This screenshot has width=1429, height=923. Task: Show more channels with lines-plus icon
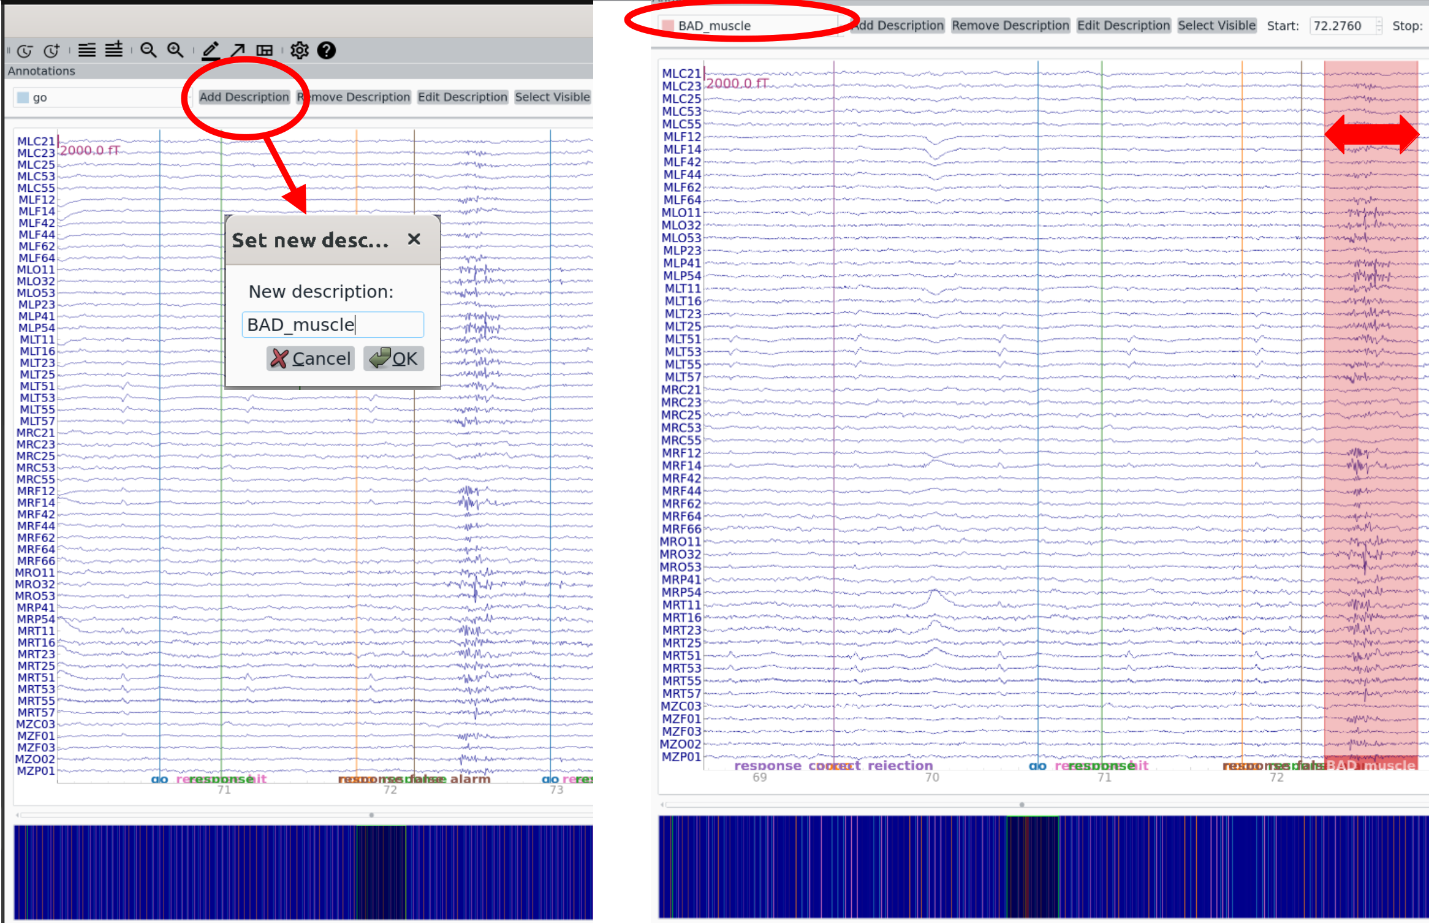tap(114, 50)
